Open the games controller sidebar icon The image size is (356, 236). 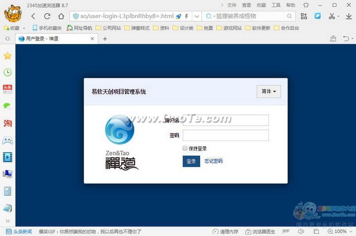coord(7,140)
